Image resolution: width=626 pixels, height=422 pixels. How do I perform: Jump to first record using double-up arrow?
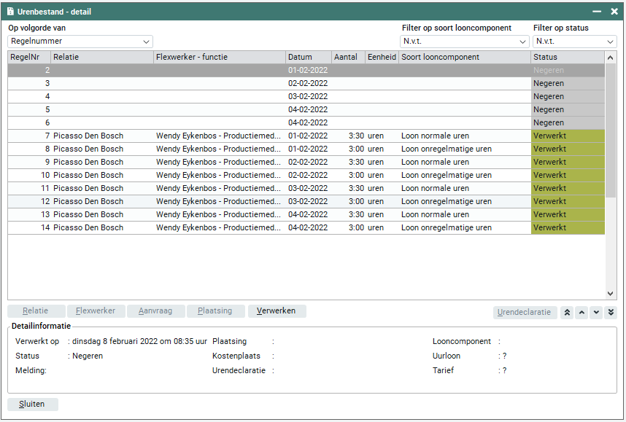(x=568, y=312)
